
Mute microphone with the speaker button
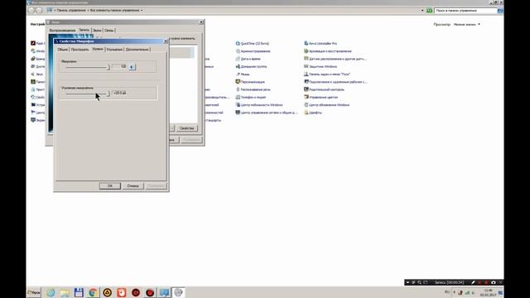click(132, 67)
